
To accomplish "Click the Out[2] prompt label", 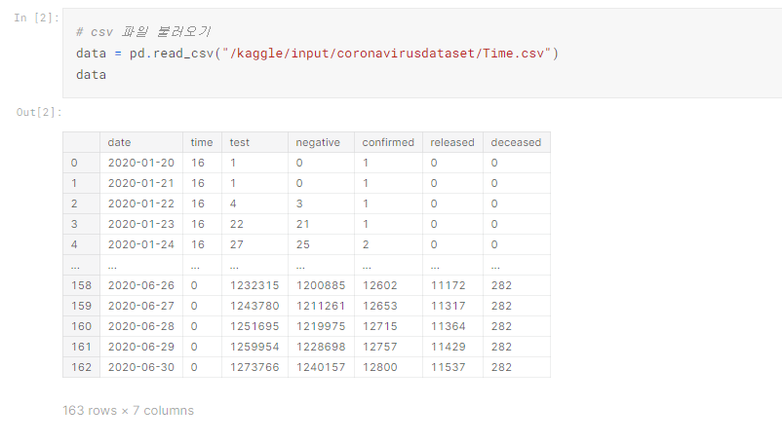I will point(39,112).
